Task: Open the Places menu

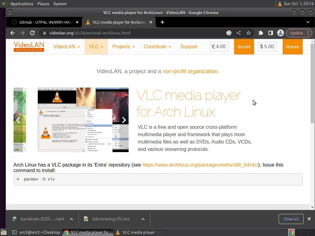Action: point(43,4)
